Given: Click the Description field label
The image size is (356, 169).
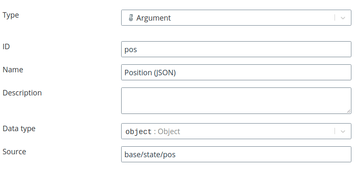Looking at the screenshot, I should point(22,93).
